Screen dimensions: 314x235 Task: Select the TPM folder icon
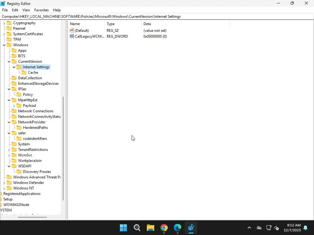pyautogui.click(x=9, y=39)
